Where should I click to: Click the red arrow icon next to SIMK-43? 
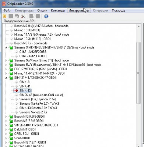point(16,91)
